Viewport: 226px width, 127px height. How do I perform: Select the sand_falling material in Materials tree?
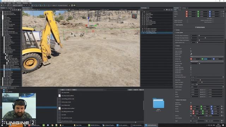(x=8, y=69)
